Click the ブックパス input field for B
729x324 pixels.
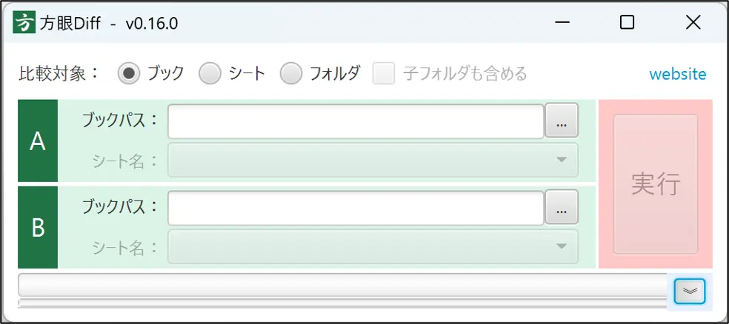pos(356,208)
